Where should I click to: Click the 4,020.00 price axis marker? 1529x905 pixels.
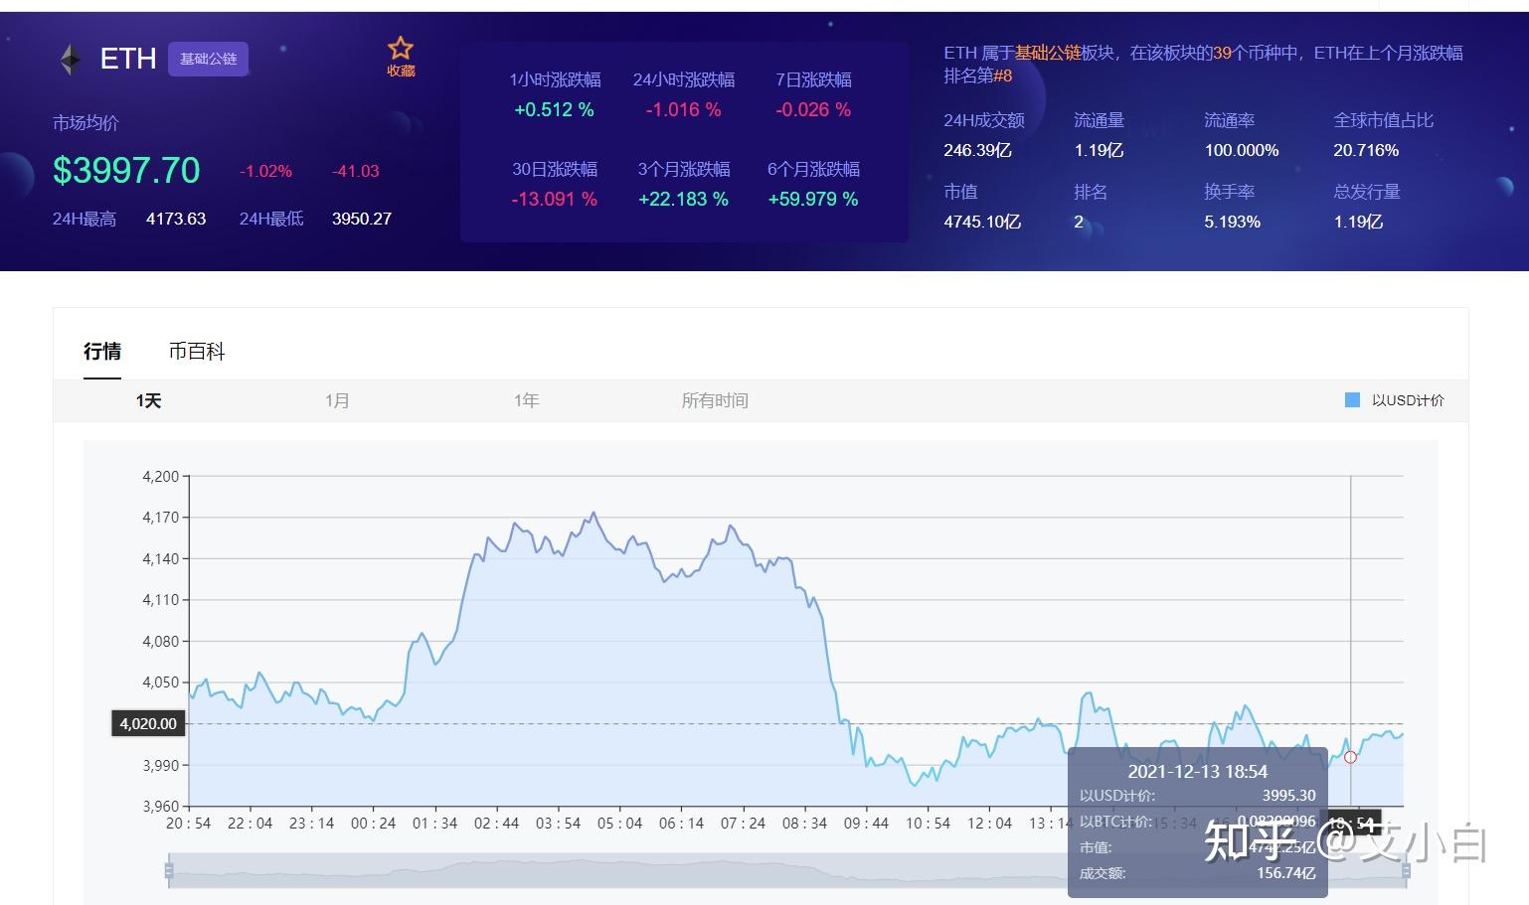pos(148,724)
